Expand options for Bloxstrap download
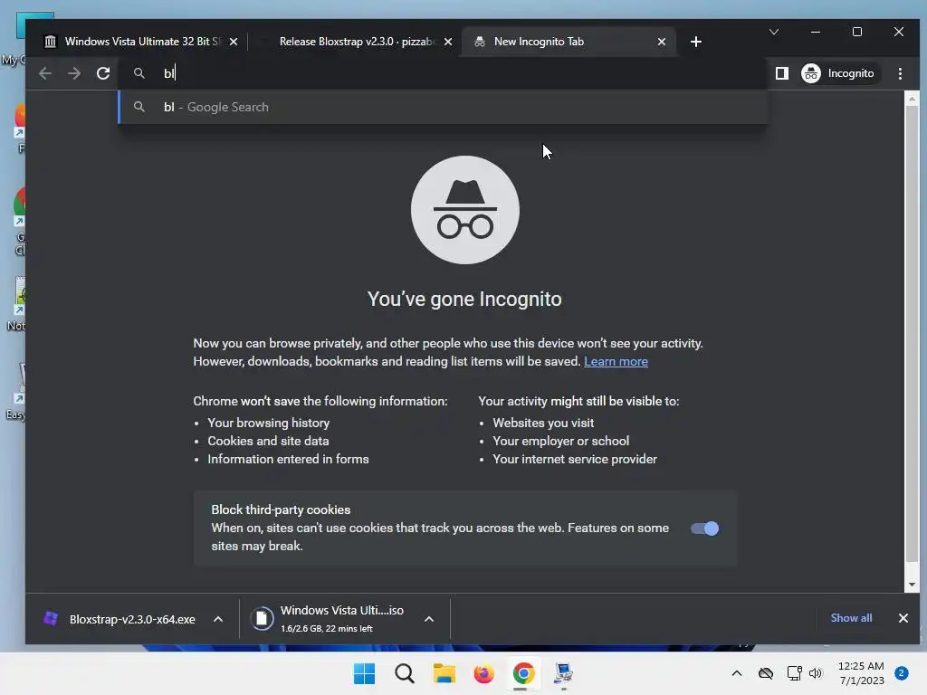Image resolution: width=927 pixels, height=695 pixels. (218, 619)
